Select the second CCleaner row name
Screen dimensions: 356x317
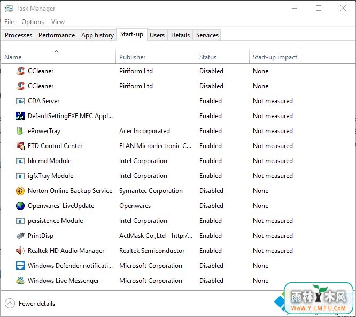tap(41, 86)
